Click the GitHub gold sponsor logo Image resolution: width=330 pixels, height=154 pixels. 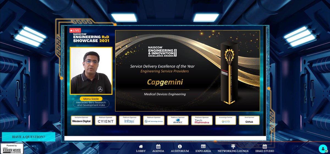click(249, 120)
